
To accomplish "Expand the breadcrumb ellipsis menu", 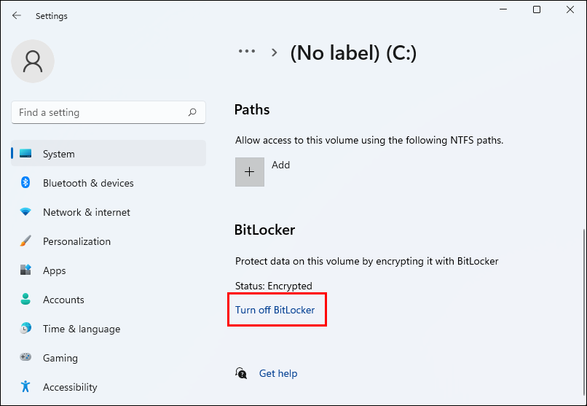I will pos(247,52).
